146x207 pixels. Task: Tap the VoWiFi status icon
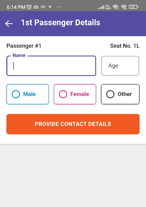[108, 7]
